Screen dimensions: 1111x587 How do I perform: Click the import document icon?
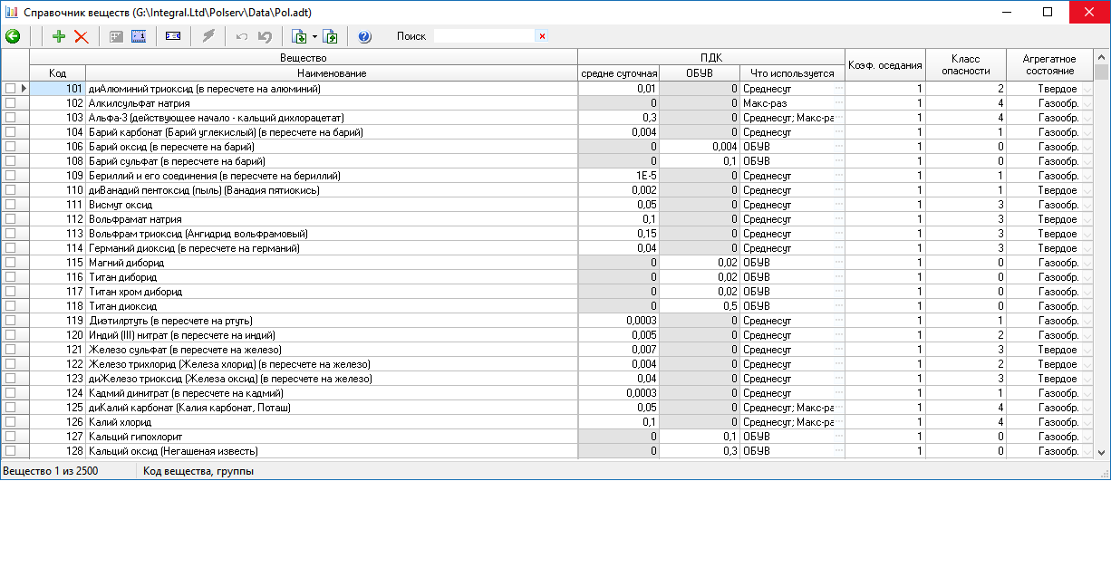pos(299,36)
